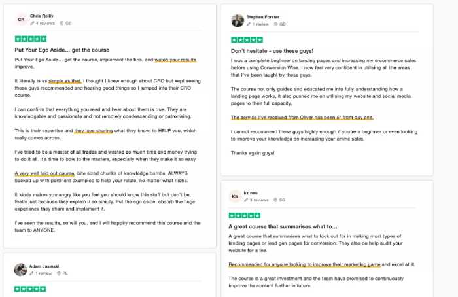The image size is (458, 297).
Task: Click the star rating on Stephen Forster's review
Action: (x=247, y=40)
